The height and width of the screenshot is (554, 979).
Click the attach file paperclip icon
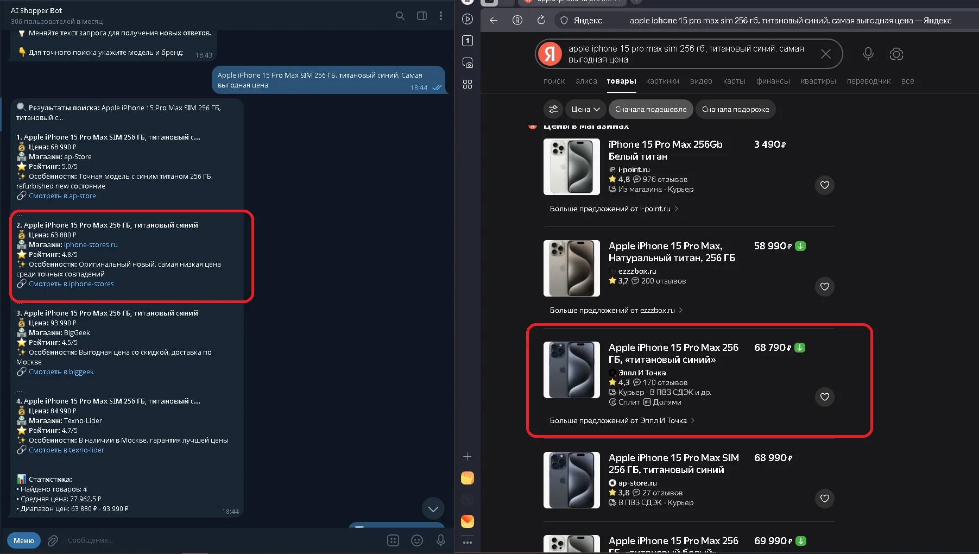tap(53, 540)
